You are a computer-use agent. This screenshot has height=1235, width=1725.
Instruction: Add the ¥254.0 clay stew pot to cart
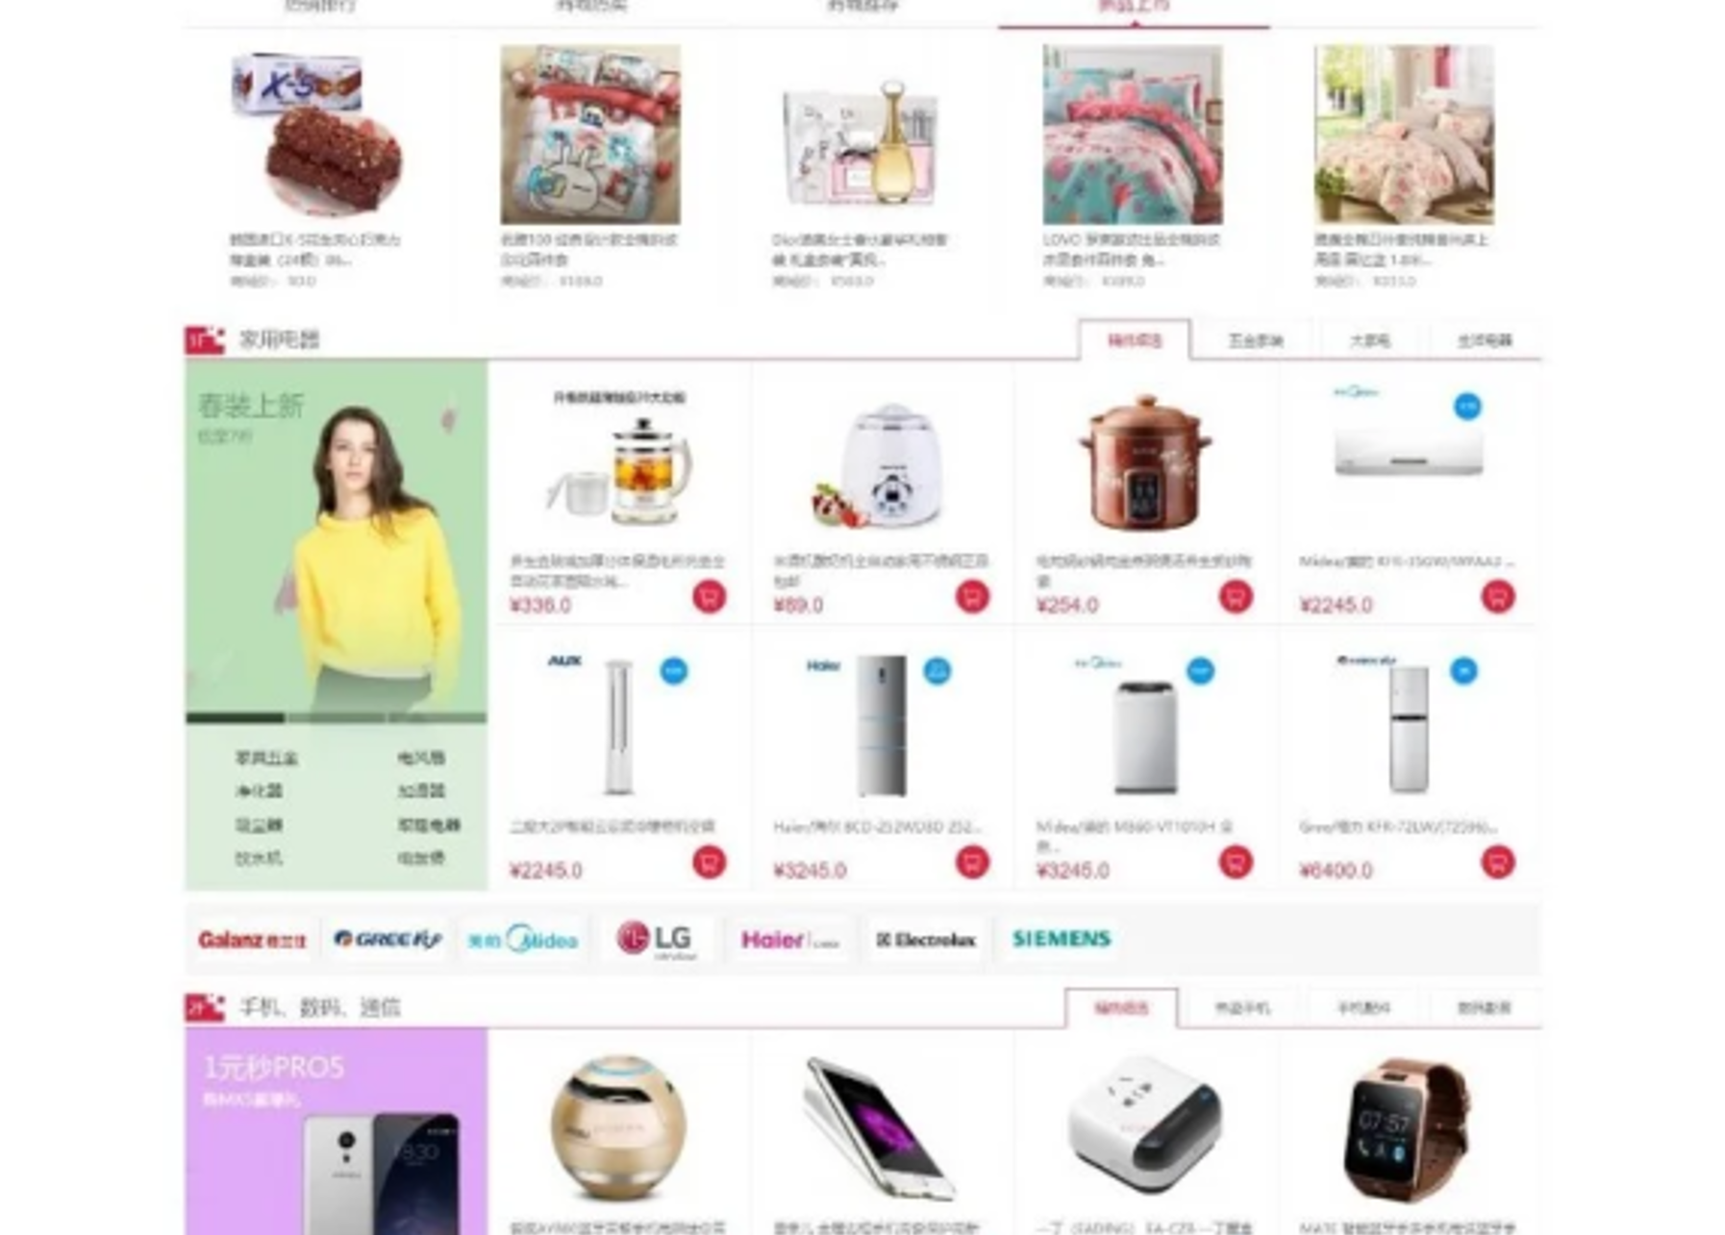pyautogui.click(x=1236, y=597)
